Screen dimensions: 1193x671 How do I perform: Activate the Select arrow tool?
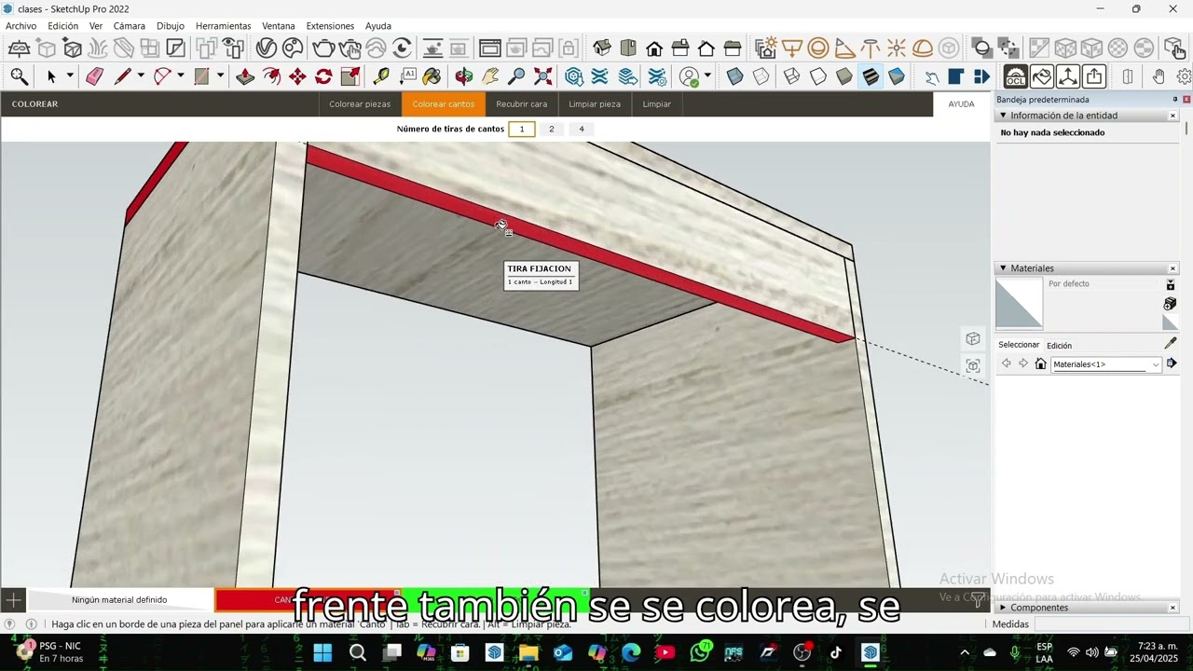pos(51,76)
